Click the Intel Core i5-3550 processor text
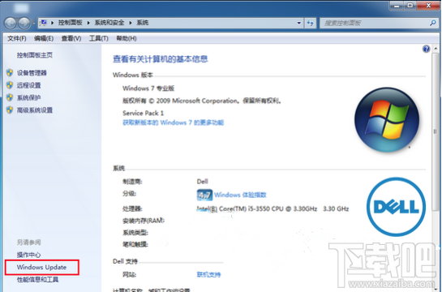This screenshot has width=442, height=292. pyautogui.click(x=272, y=208)
